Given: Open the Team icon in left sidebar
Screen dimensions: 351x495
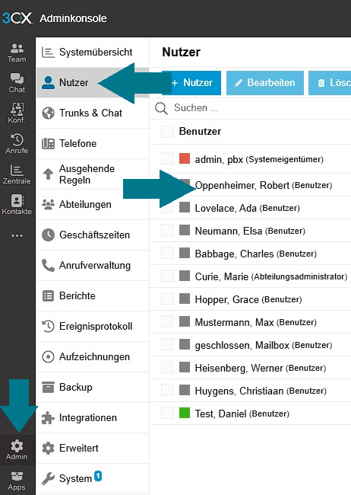Looking at the screenshot, I should [x=17, y=53].
